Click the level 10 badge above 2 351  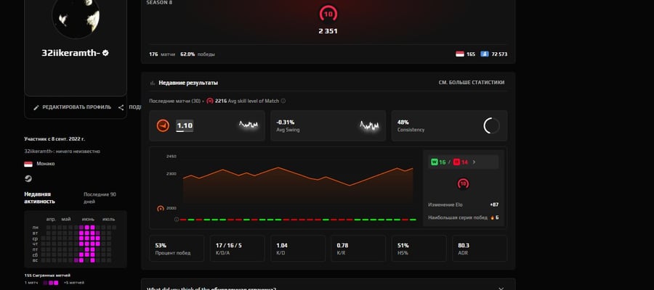pos(328,14)
